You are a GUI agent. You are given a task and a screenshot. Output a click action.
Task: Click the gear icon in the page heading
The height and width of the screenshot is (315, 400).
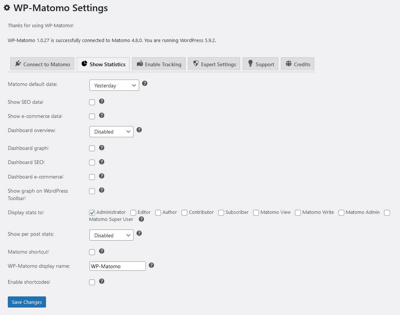coord(7,7)
